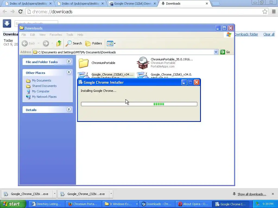Click the downloads folder link
The image size is (278, 208).
tap(247, 34)
